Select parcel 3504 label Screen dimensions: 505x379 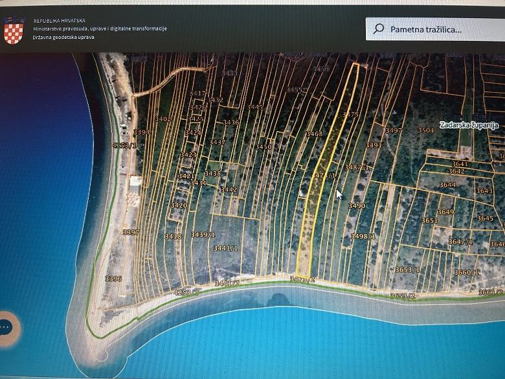click(x=426, y=130)
